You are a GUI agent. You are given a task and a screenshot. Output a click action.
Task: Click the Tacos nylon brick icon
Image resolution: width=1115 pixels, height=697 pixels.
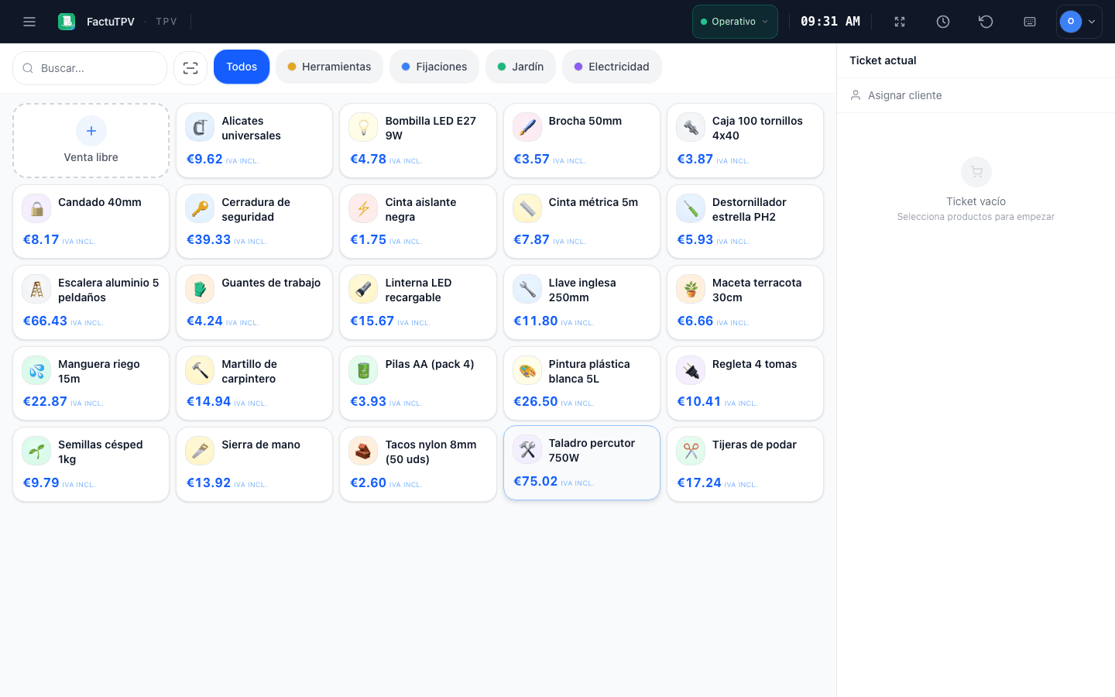pyautogui.click(x=363, y=452)
